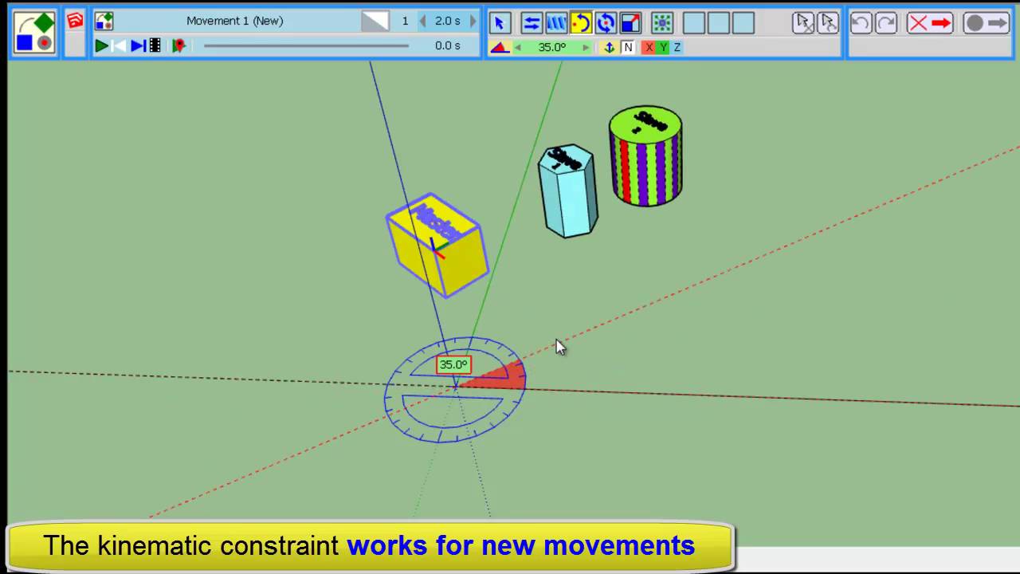The height and width of the screenshot is (574, 1020).
Task: Click the playback timeline slider bar
Action: tap(306, 46)
